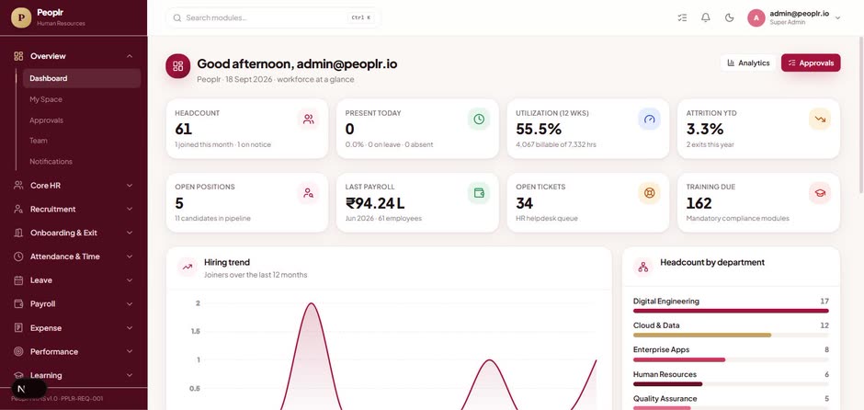Click the Present Today clock icon
The height and width of the screenshot is (410, 864).
click(479, 119)
